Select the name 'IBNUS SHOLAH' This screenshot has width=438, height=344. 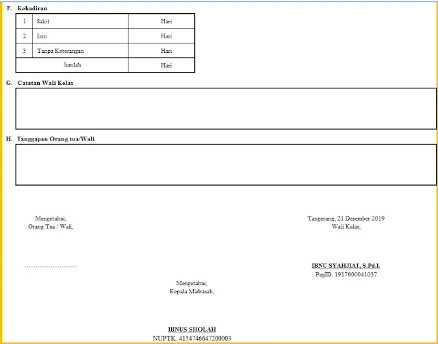coord(192,330)
